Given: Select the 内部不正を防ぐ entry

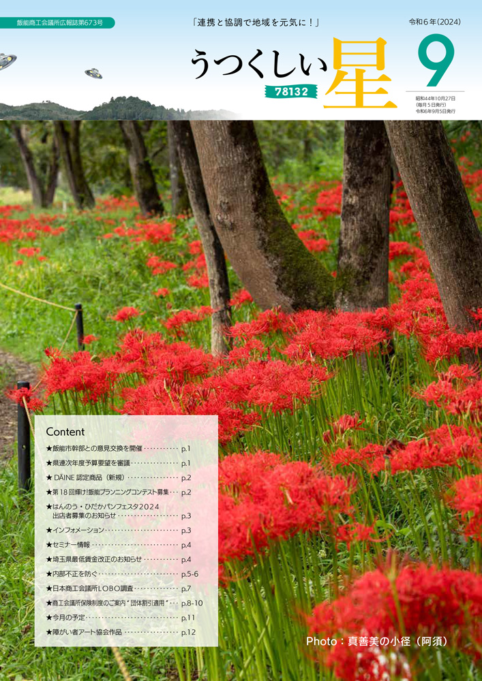Looking at the screenshot, I should (x=118, y=574).
